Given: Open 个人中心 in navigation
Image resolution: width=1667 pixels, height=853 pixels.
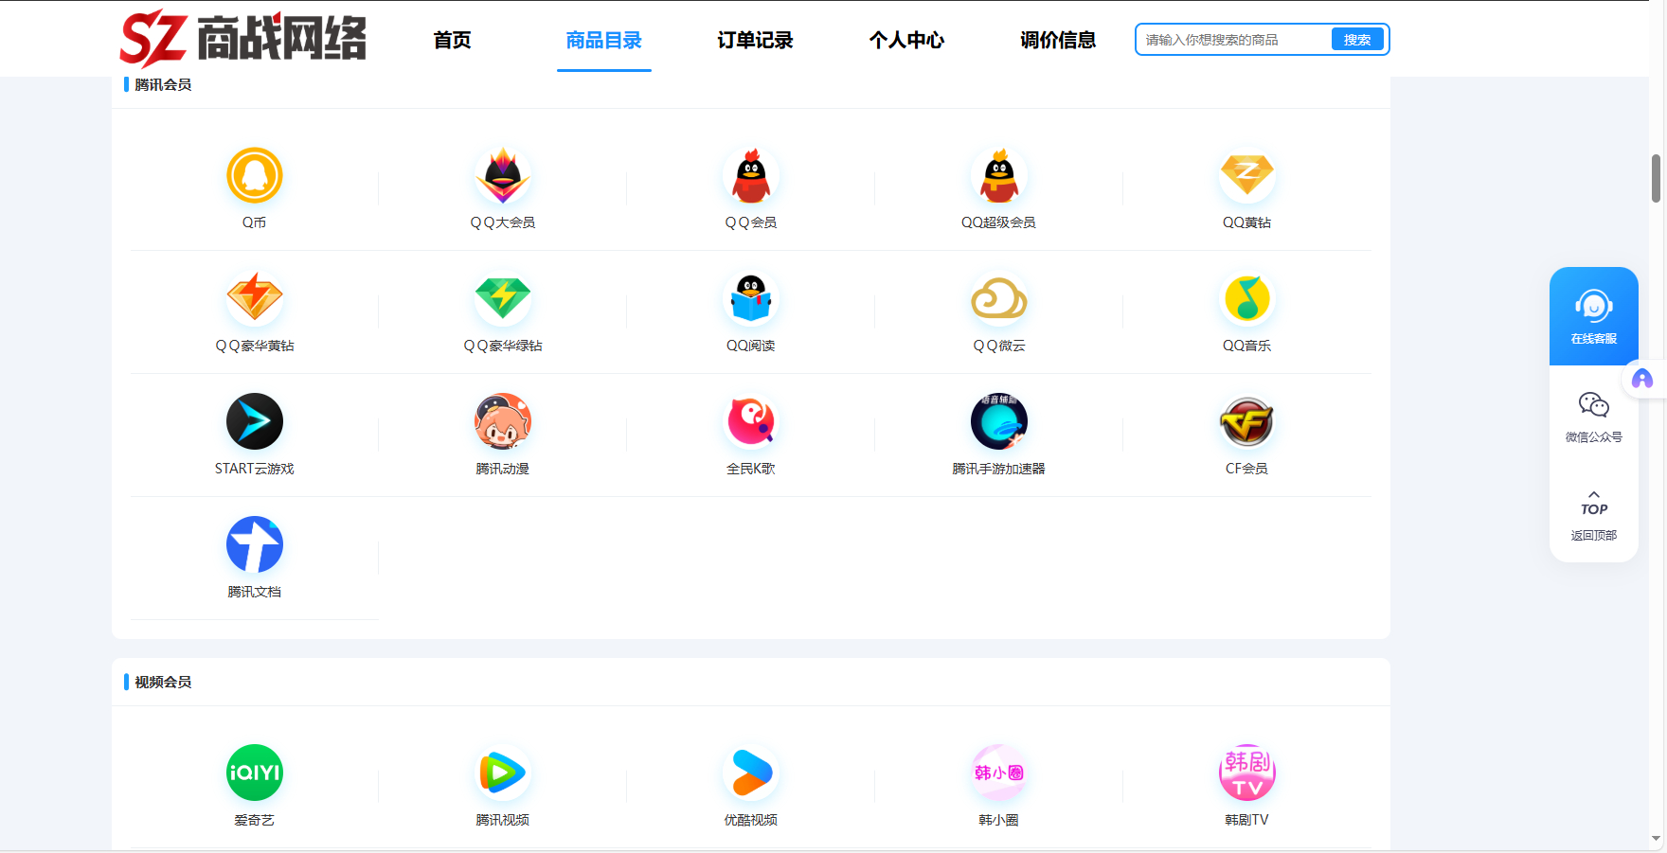Looking at the screenshot, I should [x=906, y=40].
